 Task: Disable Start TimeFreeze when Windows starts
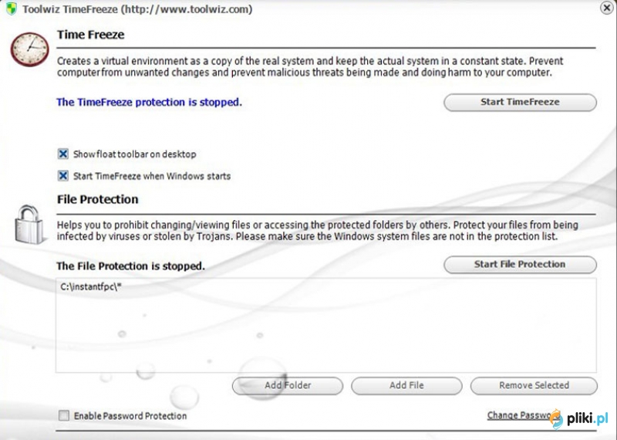point(63,176)
